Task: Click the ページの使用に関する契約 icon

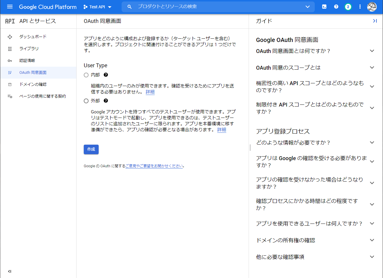Action: tap(10, 96)
